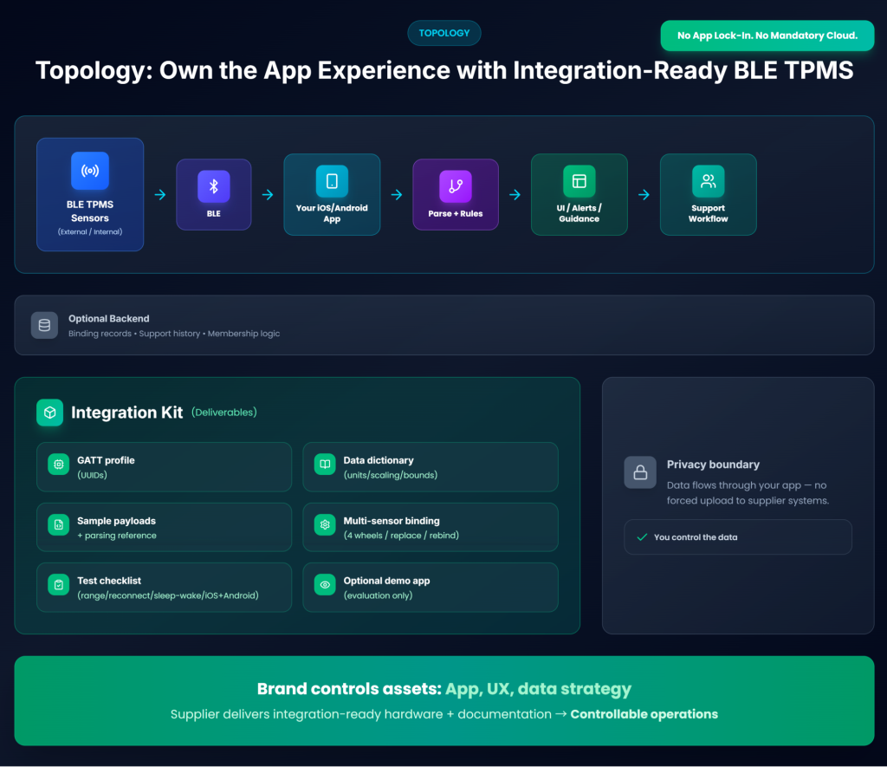
Task: Click the Integration Kit cube icon
Action: click(x=49, y=413)
